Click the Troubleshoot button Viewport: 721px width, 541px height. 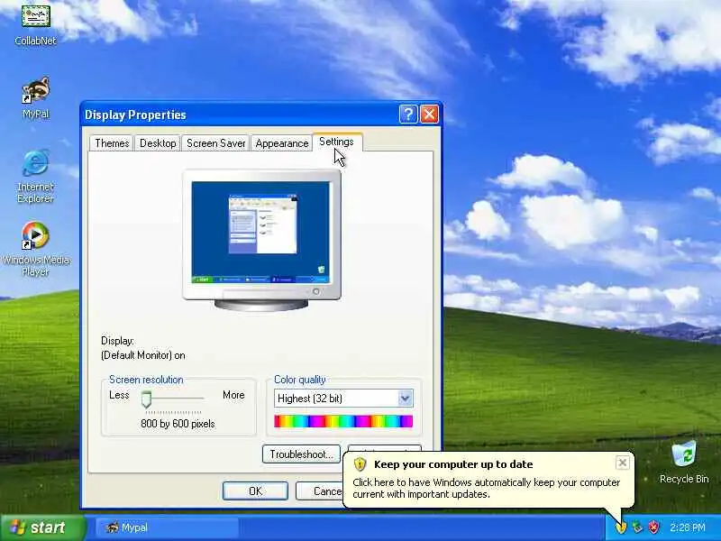(x=301, y=454)
